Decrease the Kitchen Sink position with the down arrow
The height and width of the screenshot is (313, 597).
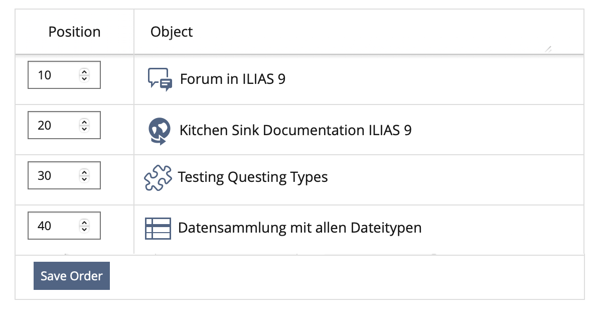(x=84, y=129)
